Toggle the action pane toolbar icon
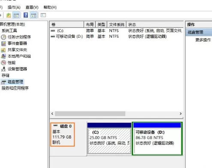212x168 pixels. [x=33, y=15]
